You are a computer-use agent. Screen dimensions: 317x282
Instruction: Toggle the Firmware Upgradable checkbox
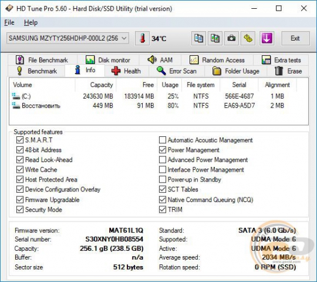tap(20, 200)
